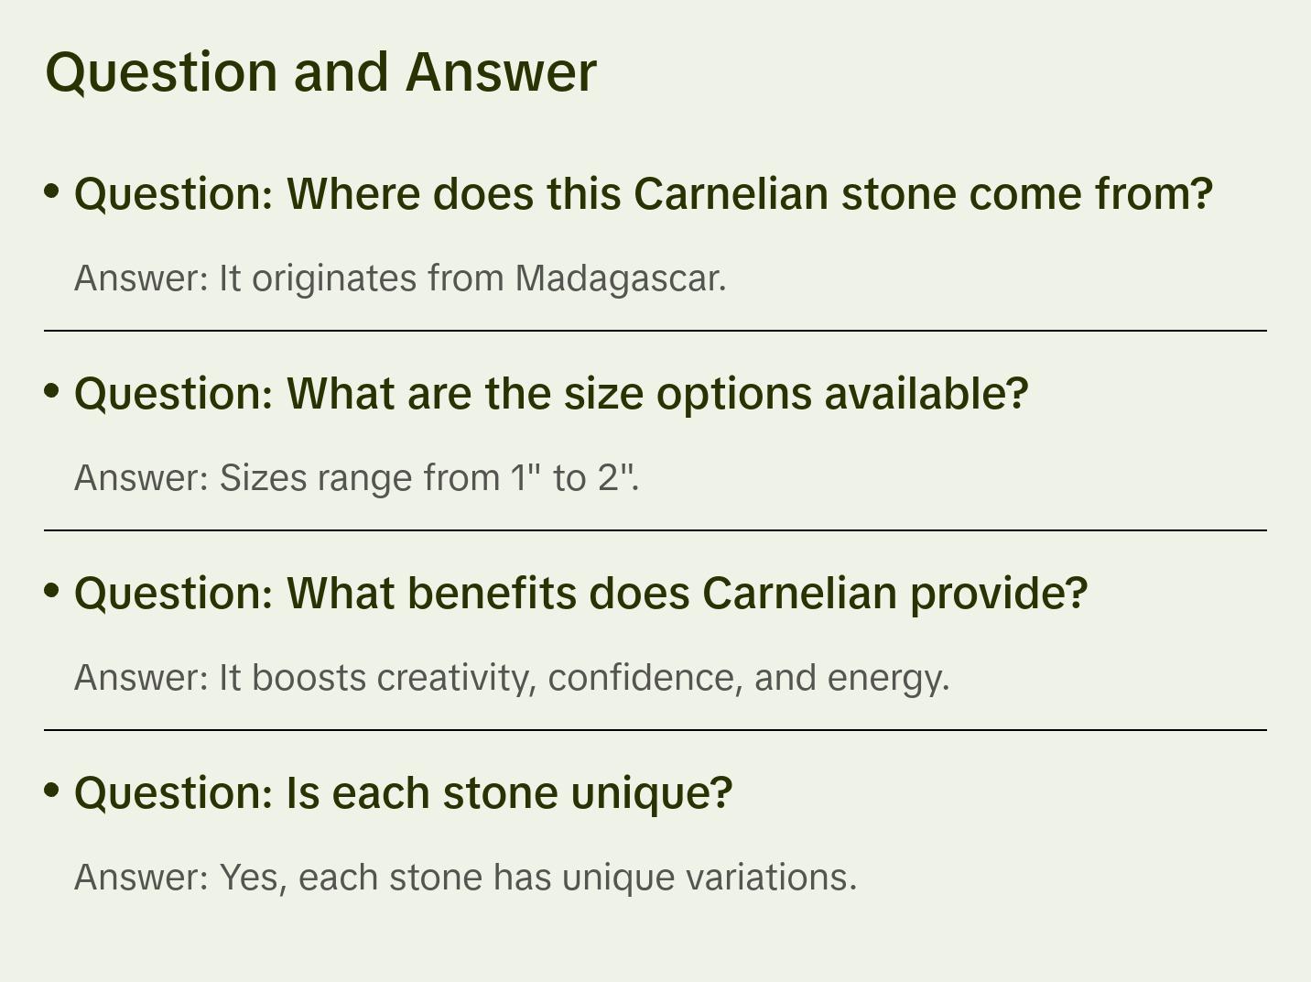Click the word "Madagascar" in the first answer

click(620, 278)
